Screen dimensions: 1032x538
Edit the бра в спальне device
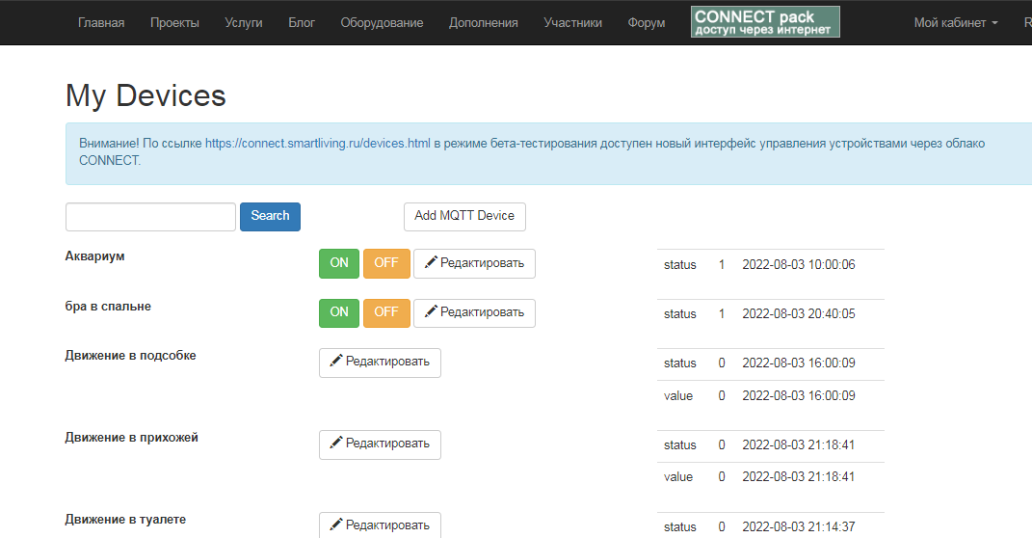pos(474,312)
